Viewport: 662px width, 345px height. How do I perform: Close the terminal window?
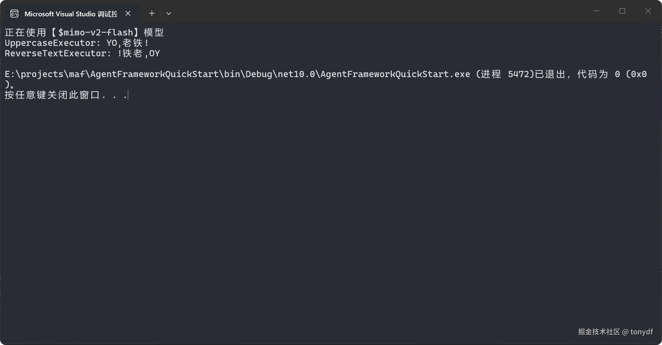(x=648, y=11)
